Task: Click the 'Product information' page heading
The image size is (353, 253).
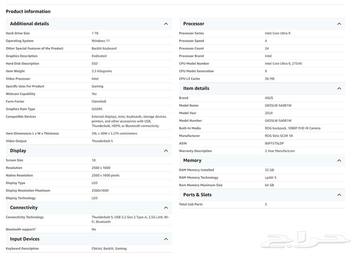Action: pos(28,11)
